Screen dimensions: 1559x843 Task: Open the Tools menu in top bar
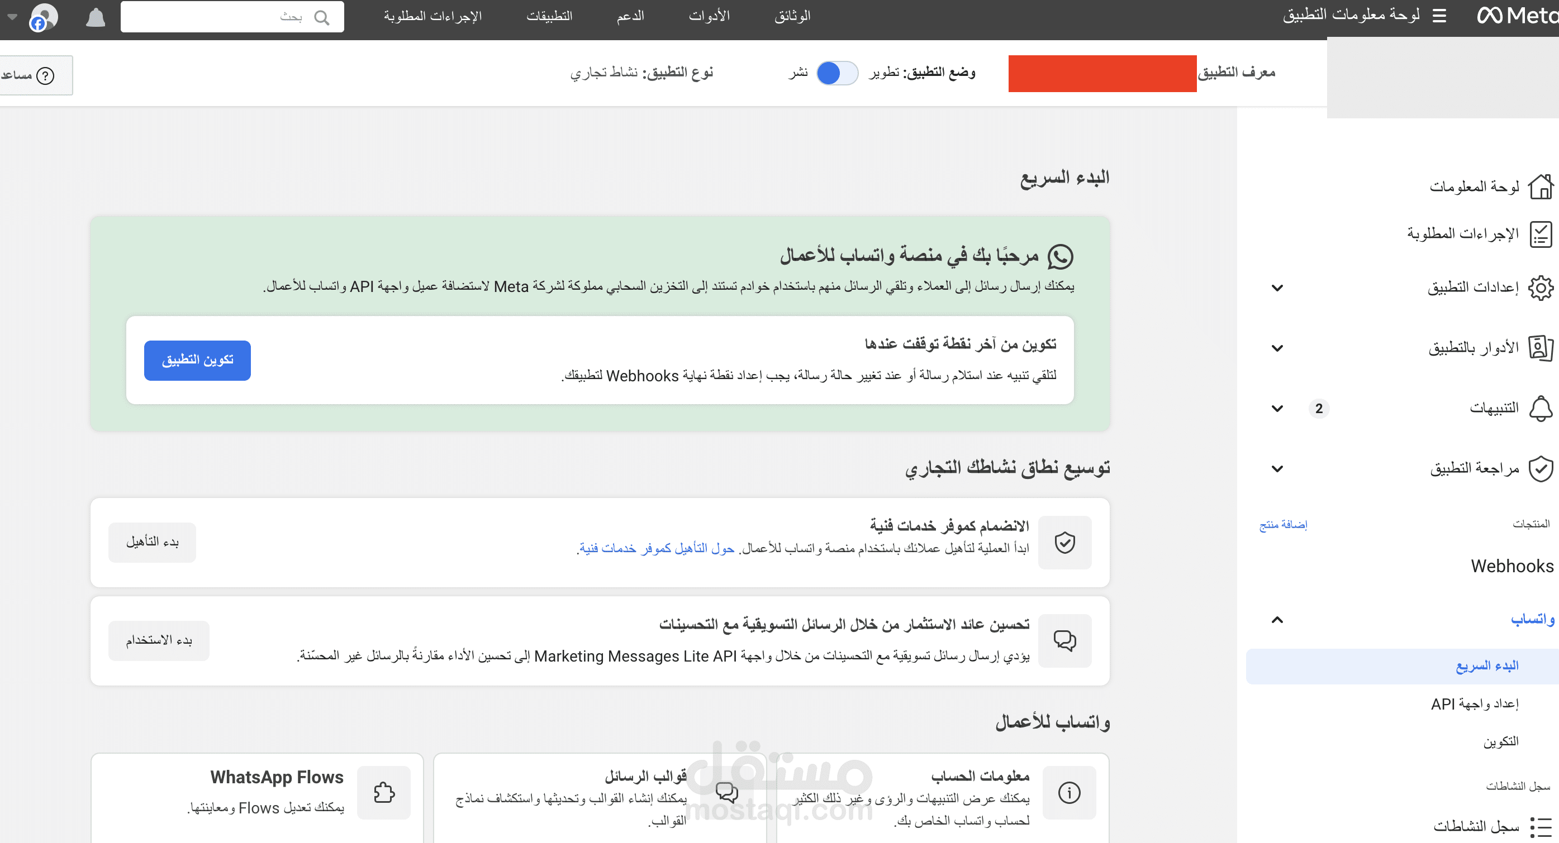click(x=709, y=16)
